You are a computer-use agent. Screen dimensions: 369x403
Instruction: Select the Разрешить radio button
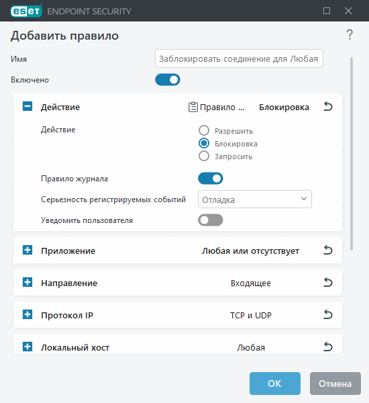coord(204,130)
